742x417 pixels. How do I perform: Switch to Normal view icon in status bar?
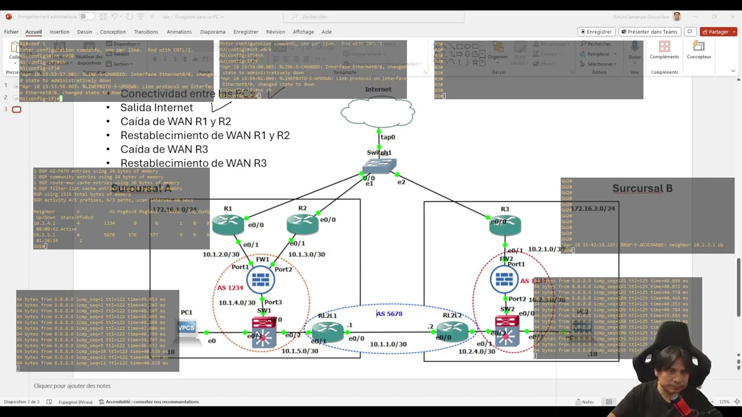point(609,402)
